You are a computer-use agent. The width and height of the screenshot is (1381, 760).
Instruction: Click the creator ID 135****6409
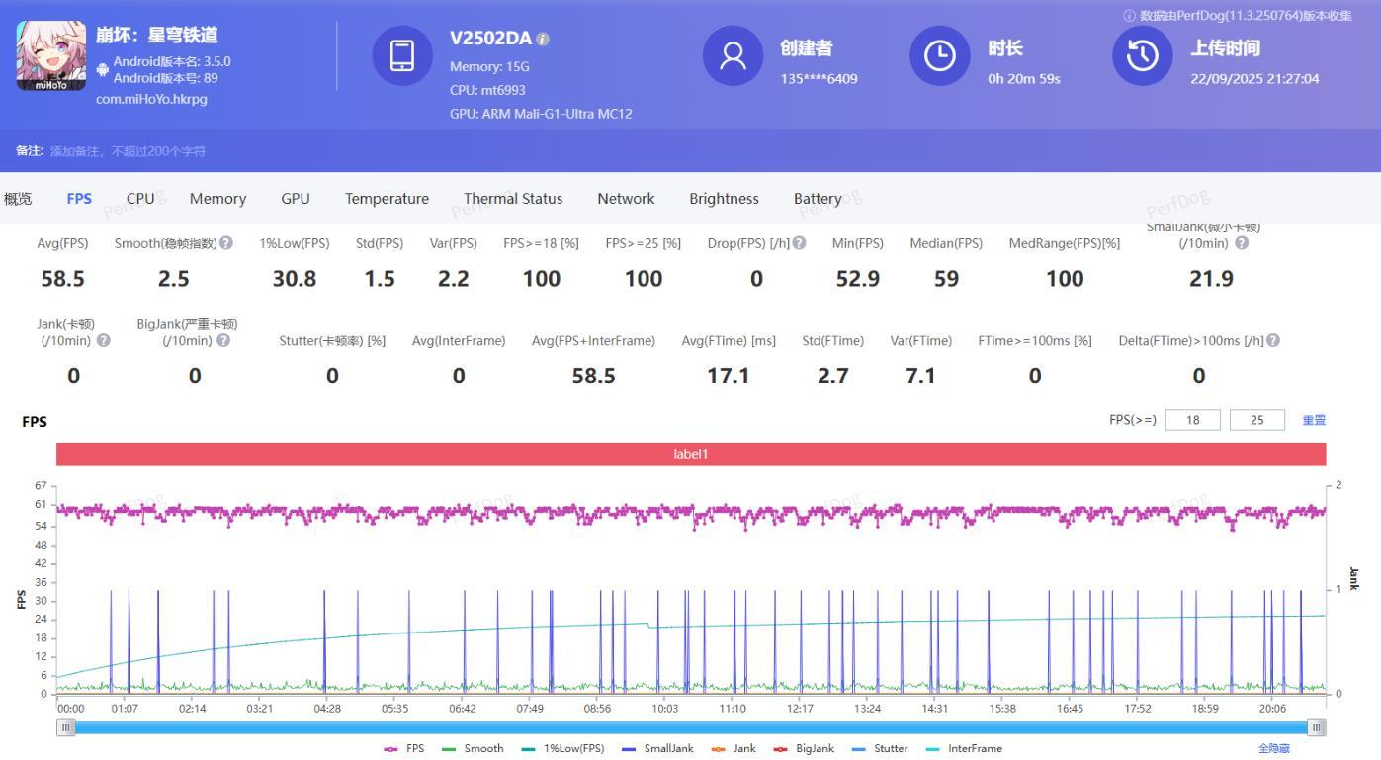click(x=819, y=79)
